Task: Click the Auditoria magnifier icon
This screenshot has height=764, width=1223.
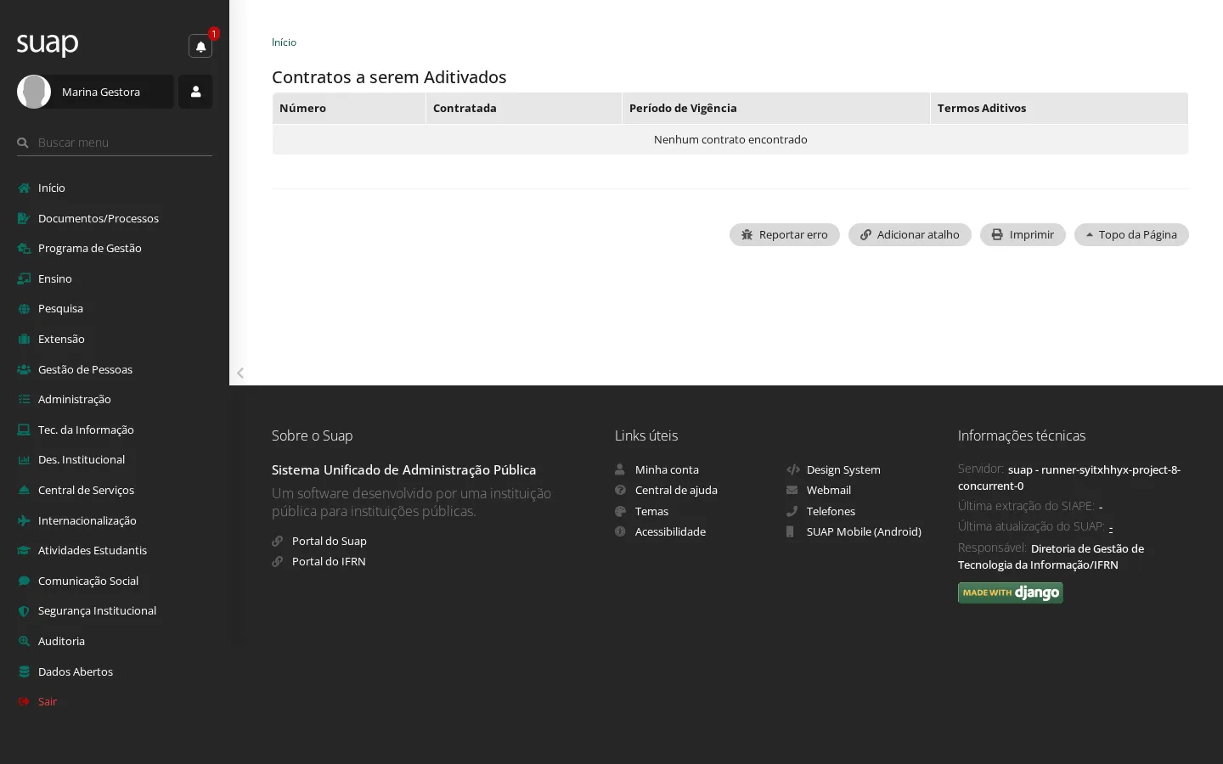Action: pos(24,642)
